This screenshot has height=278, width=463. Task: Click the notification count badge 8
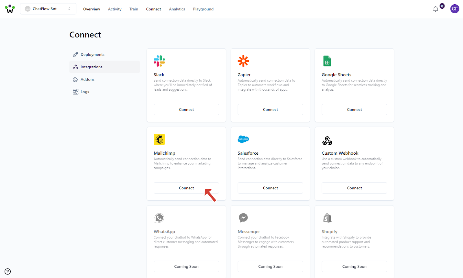(442, 6)
